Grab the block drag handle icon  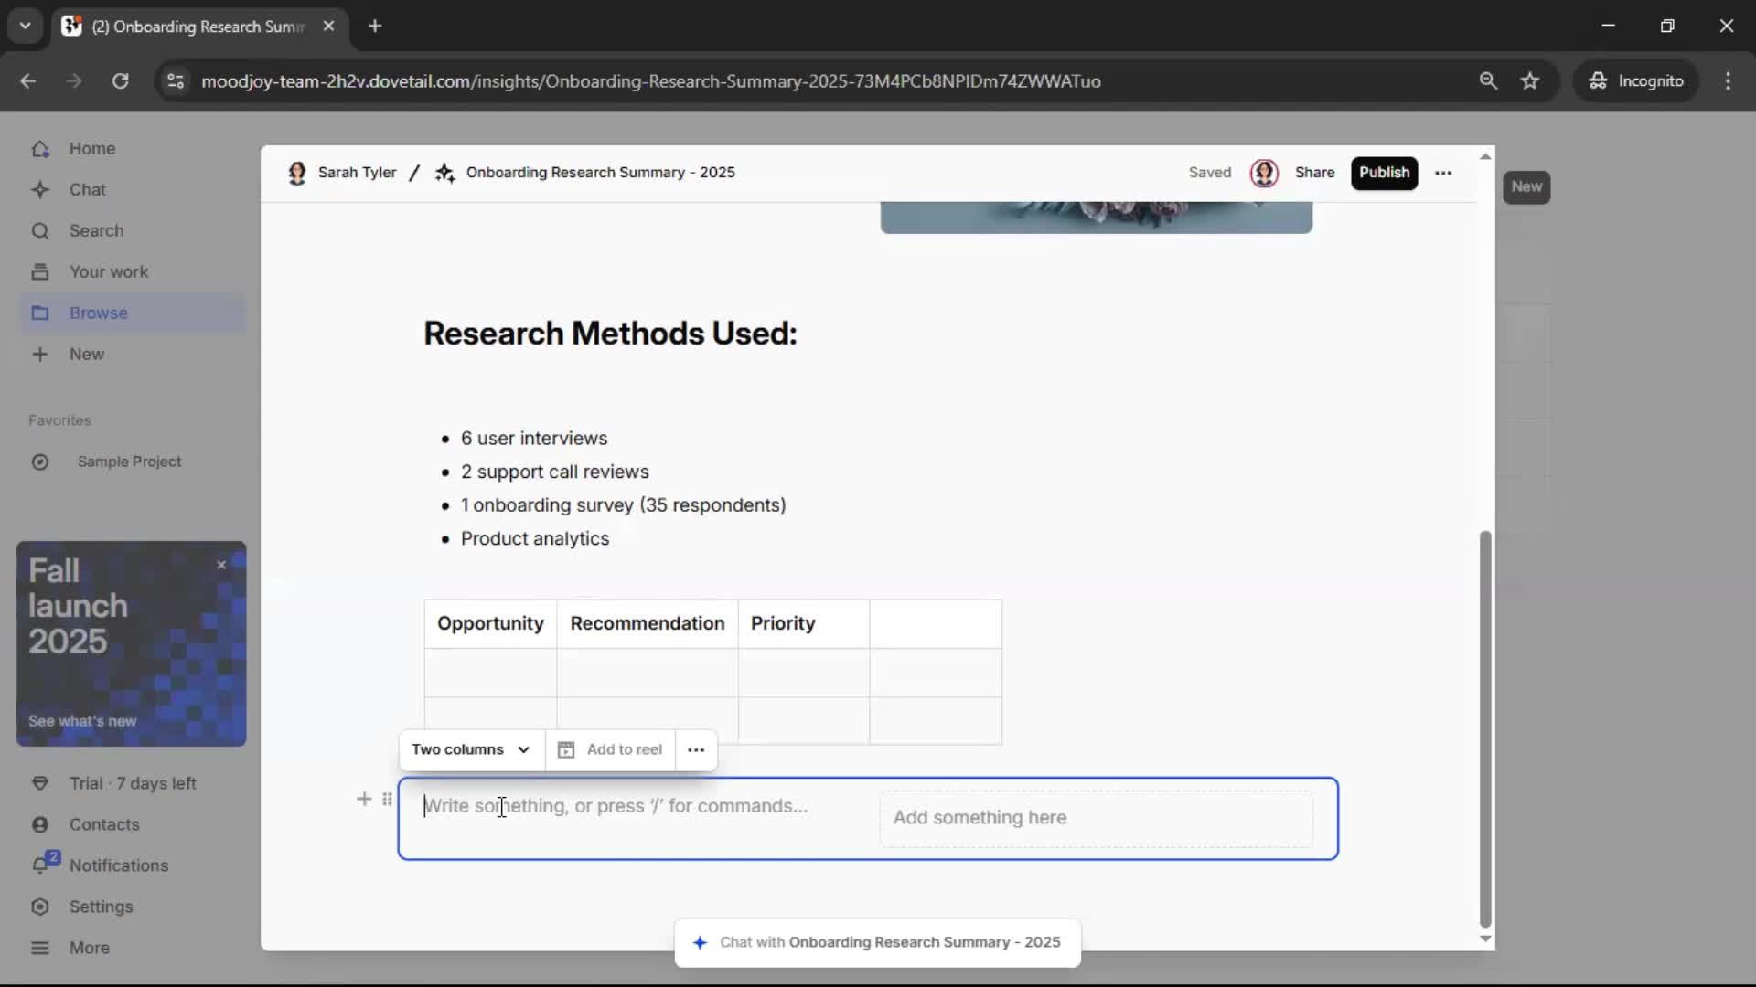click(388, 800)
